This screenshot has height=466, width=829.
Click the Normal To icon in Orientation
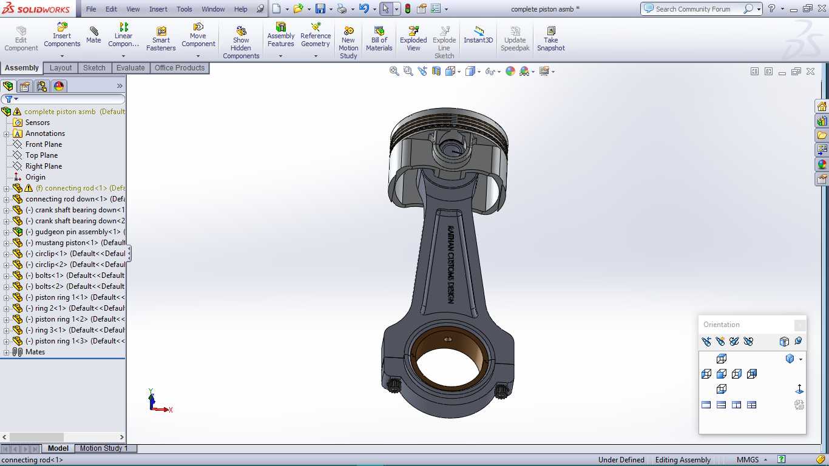799,389
